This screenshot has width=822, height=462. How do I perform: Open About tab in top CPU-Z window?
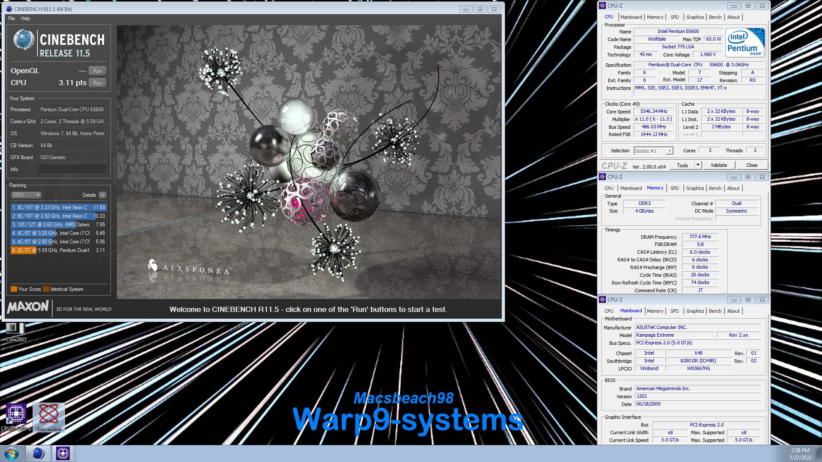[733, 17]
